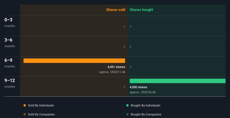Click the 4,500 shares label
This screenshot has width=230, height=118.
pyautogui.click(x=138, y=87)
